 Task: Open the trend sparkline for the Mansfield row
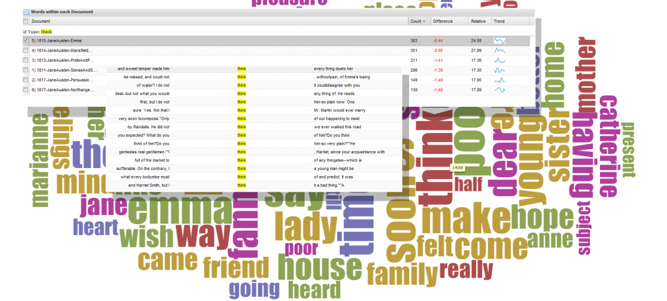coord(500,50)
